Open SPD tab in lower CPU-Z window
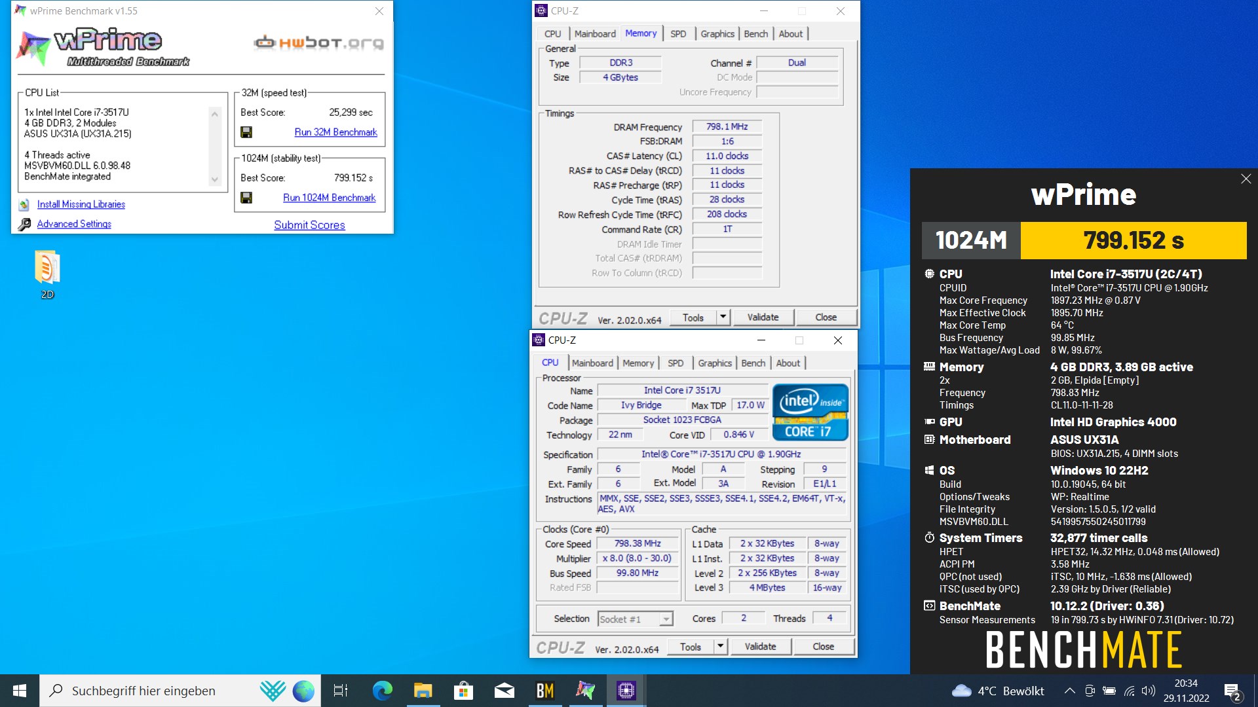Viewport: 1258px width, 707px height. [676, 363]
